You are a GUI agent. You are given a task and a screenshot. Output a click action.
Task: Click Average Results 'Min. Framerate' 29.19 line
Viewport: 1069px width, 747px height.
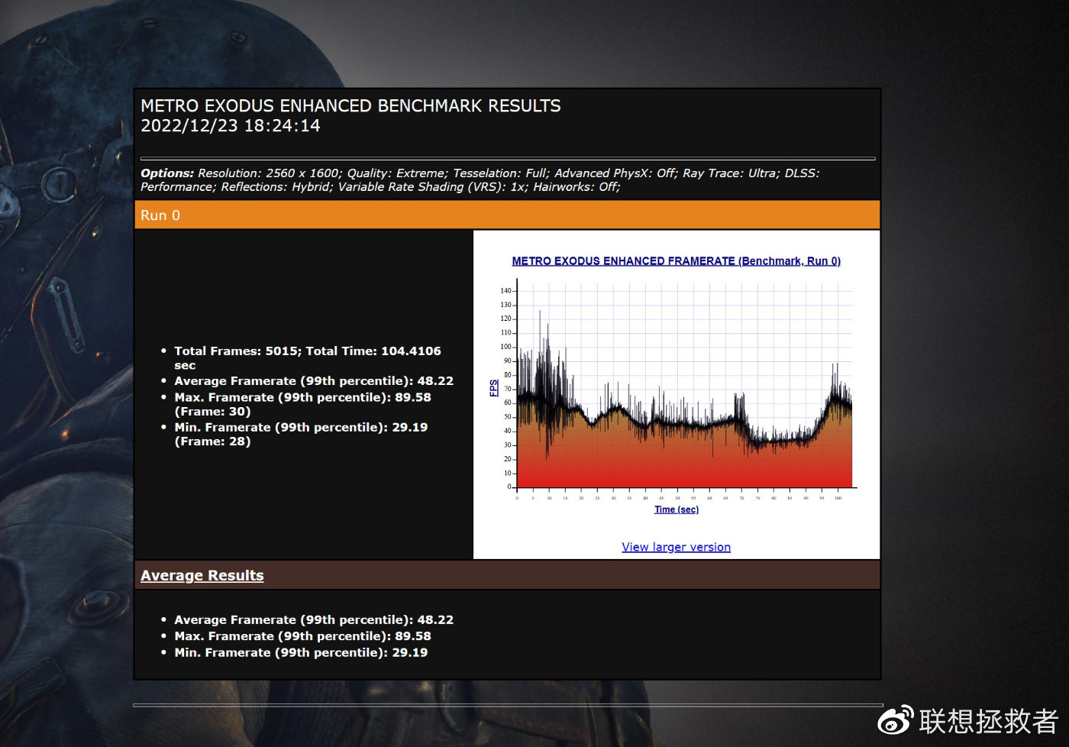(x=301, y=653)
